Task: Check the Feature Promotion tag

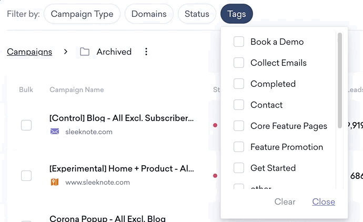Action: [239, 147]
